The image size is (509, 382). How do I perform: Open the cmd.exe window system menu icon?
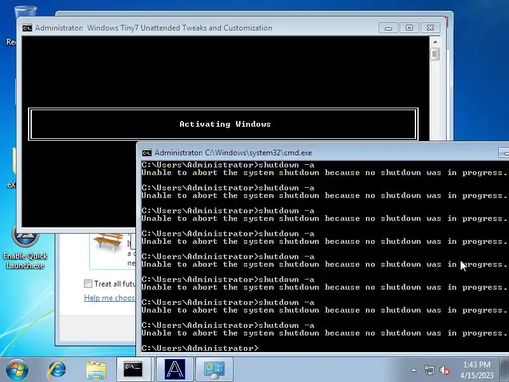point(147,153)
